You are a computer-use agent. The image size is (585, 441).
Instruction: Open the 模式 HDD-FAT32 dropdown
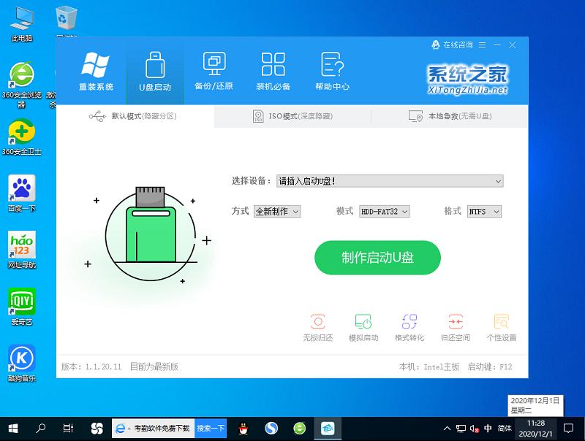point(385,211)
